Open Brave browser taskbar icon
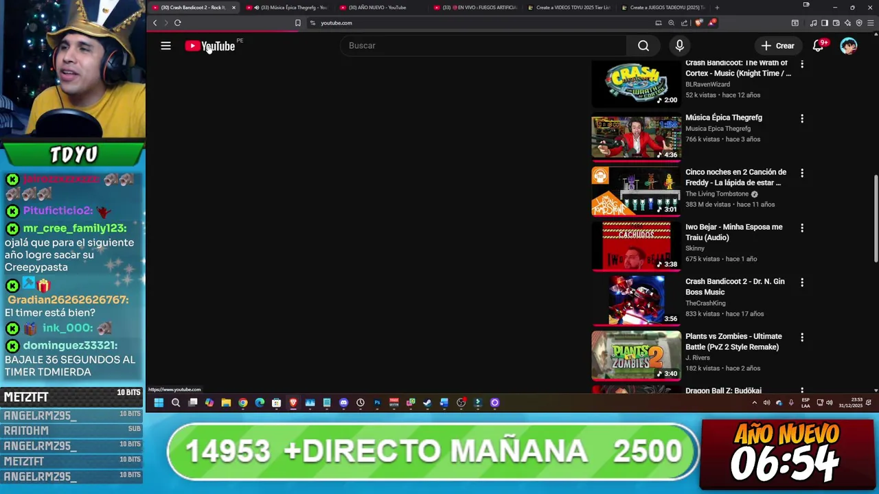This screenshot has width=879, height=494. tap(293, 403)
